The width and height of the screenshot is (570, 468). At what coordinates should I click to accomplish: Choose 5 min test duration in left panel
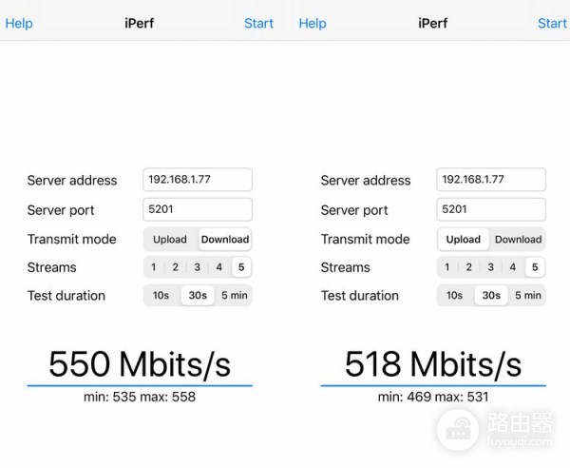click(234, 296)
